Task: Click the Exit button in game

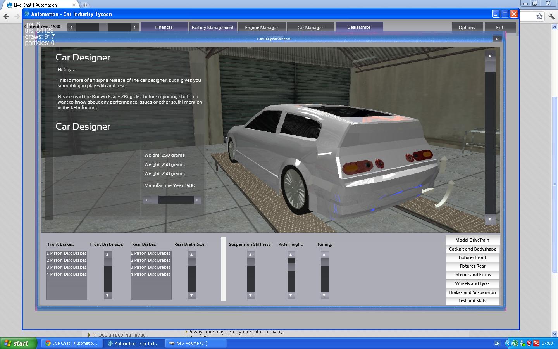Action: point(500,28)
